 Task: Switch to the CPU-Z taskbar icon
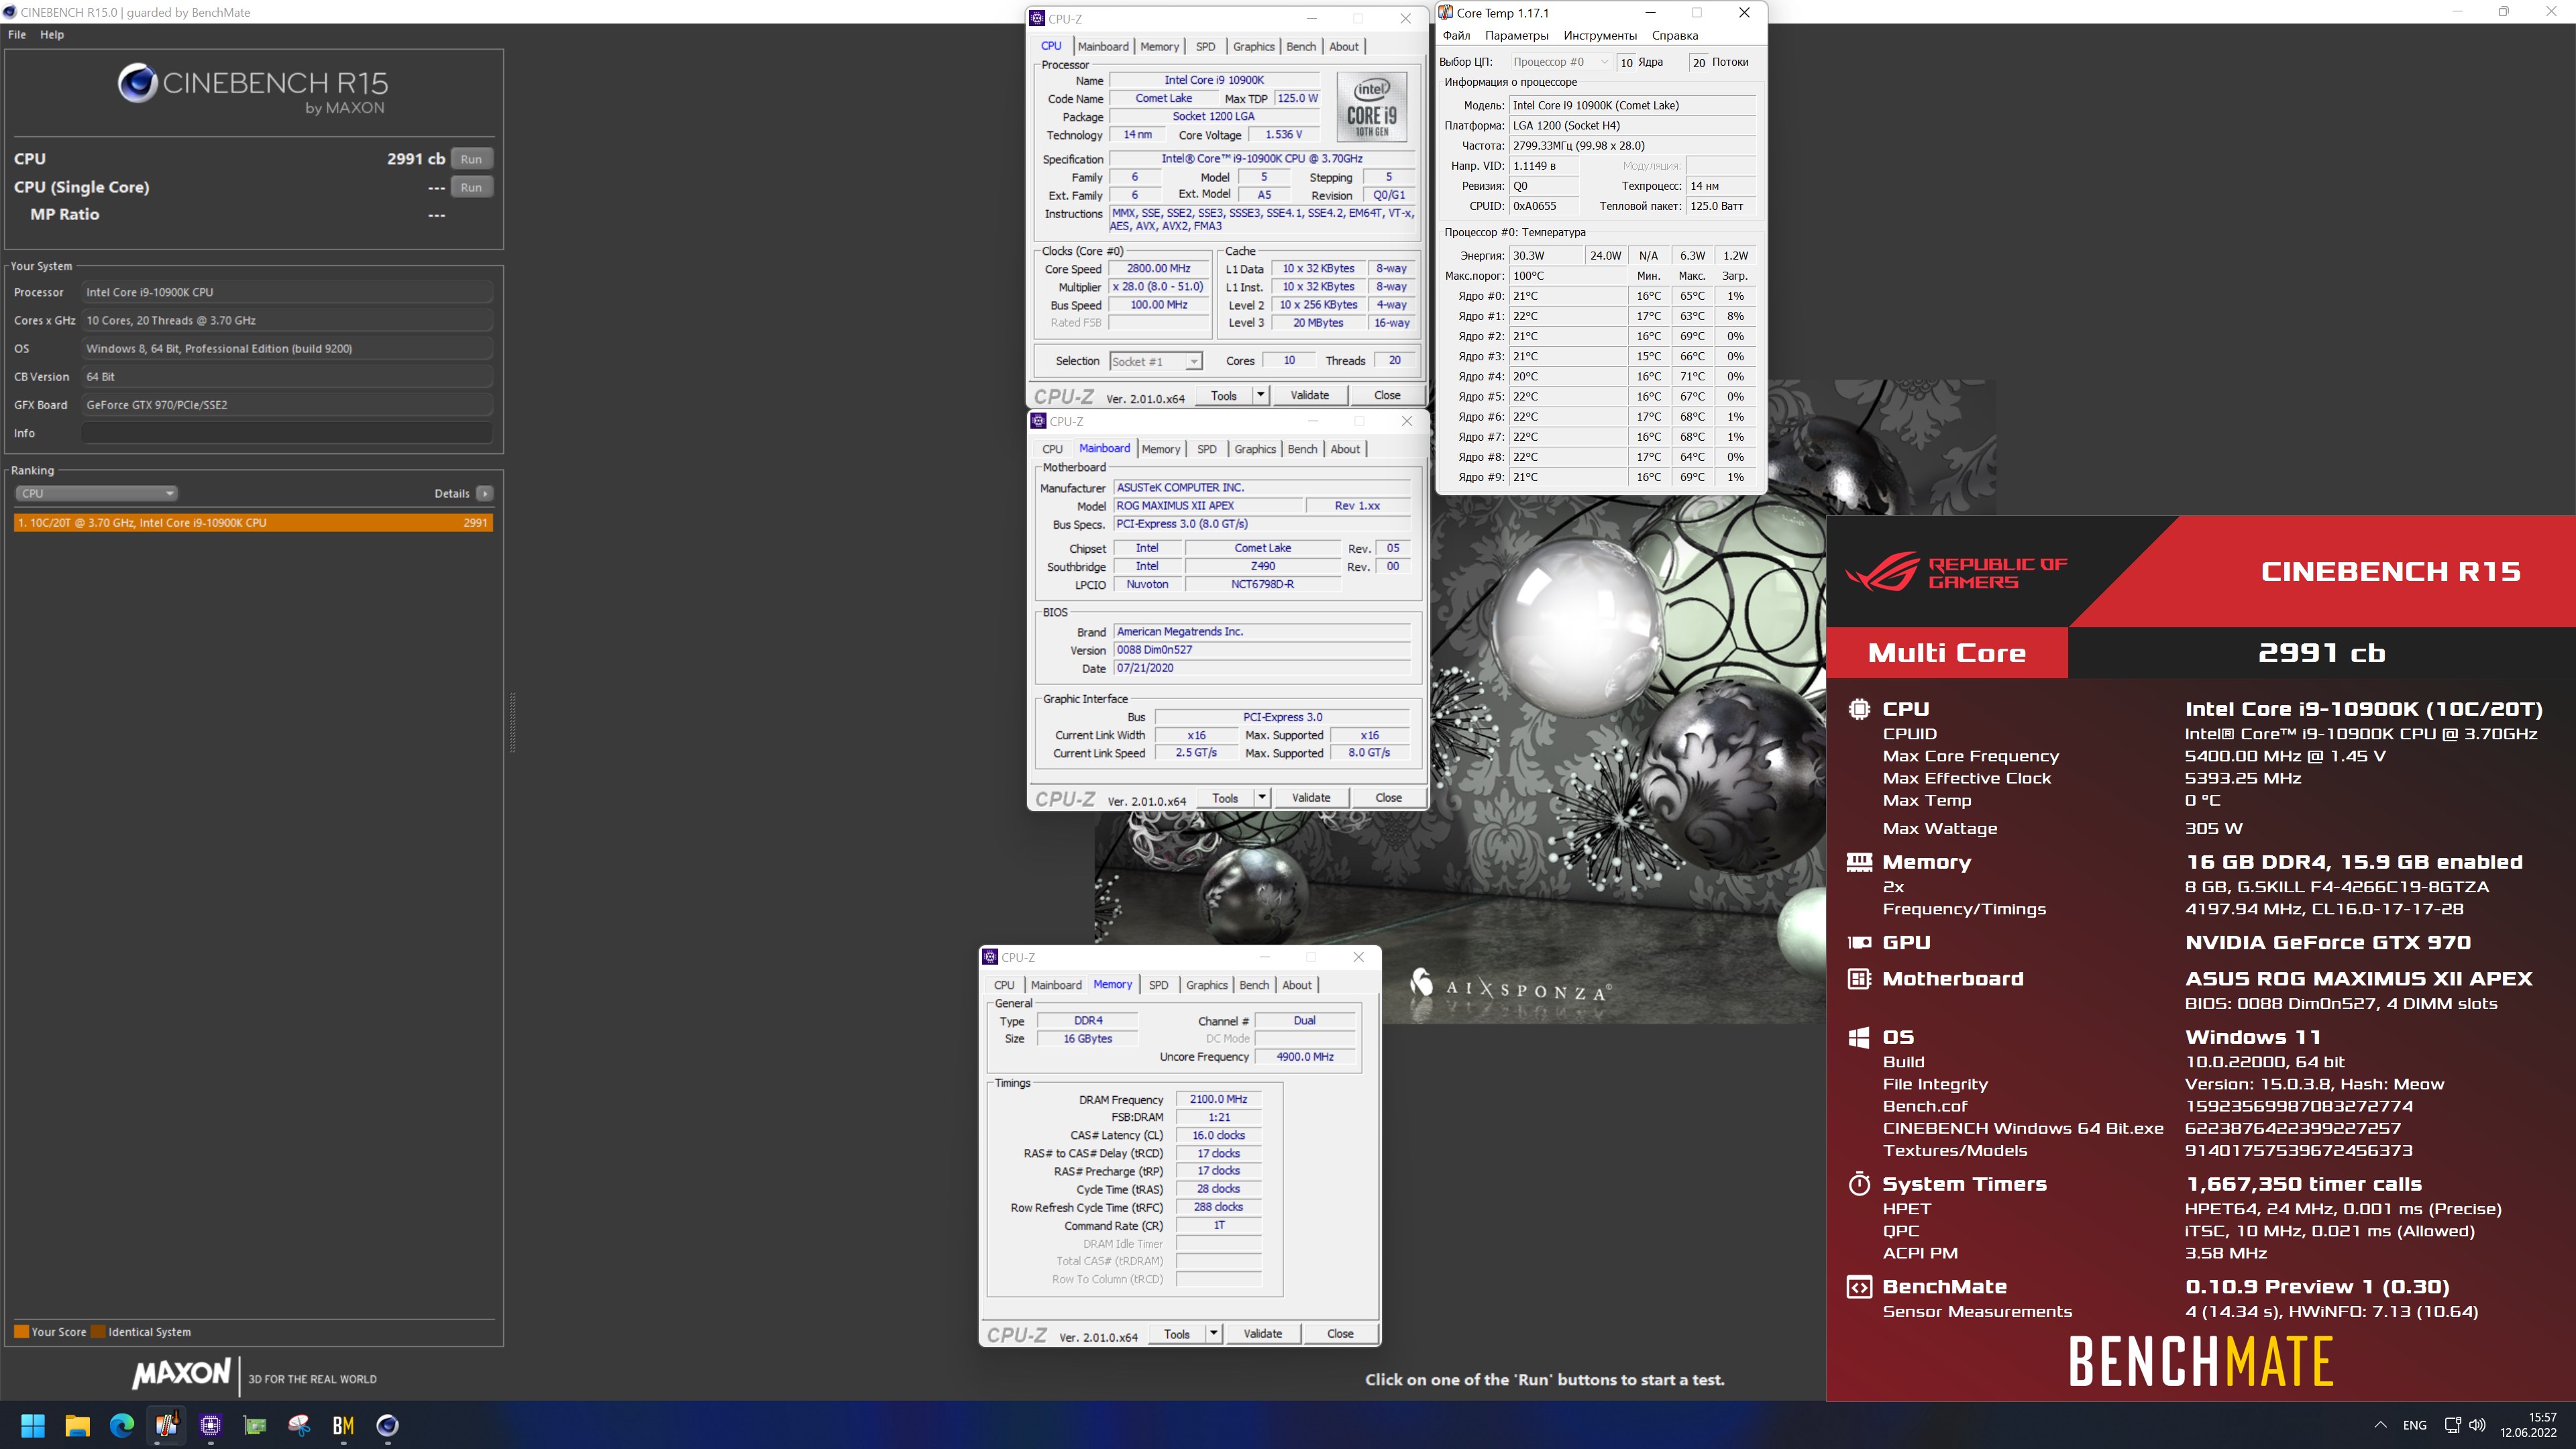[210, 1425]
